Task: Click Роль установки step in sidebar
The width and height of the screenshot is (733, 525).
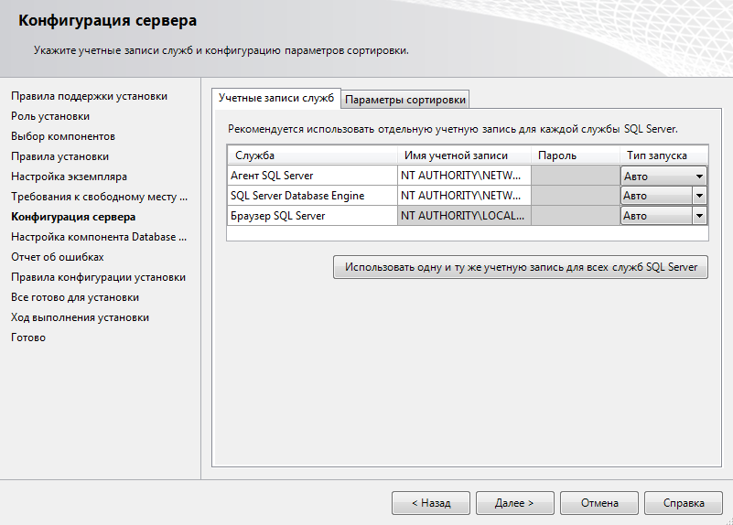Action: tap(50, 116)
